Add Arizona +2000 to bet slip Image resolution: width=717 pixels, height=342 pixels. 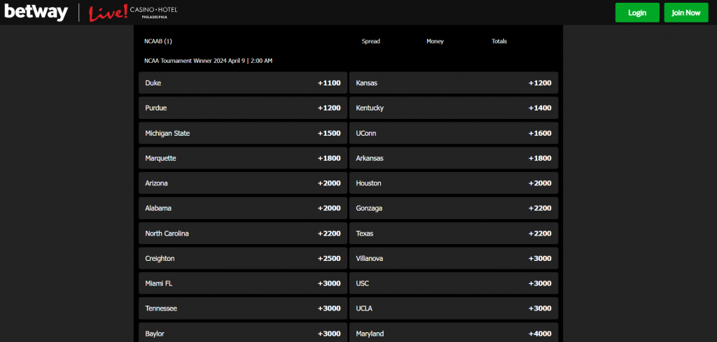click(x=243, y=183)
